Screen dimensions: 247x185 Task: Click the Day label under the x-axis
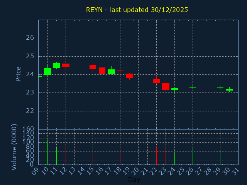134,180
